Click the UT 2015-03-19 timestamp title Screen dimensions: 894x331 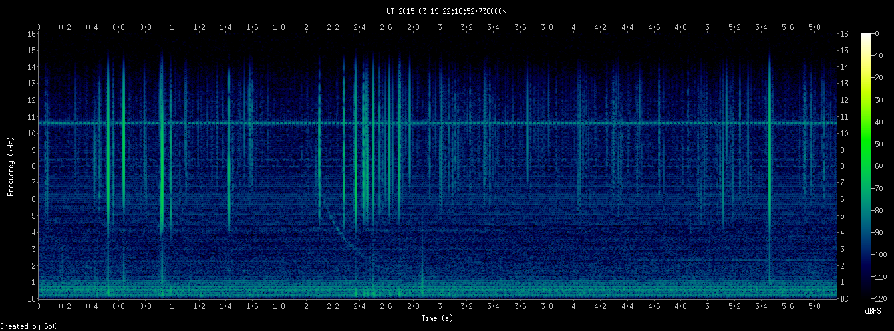coord(446,11)
